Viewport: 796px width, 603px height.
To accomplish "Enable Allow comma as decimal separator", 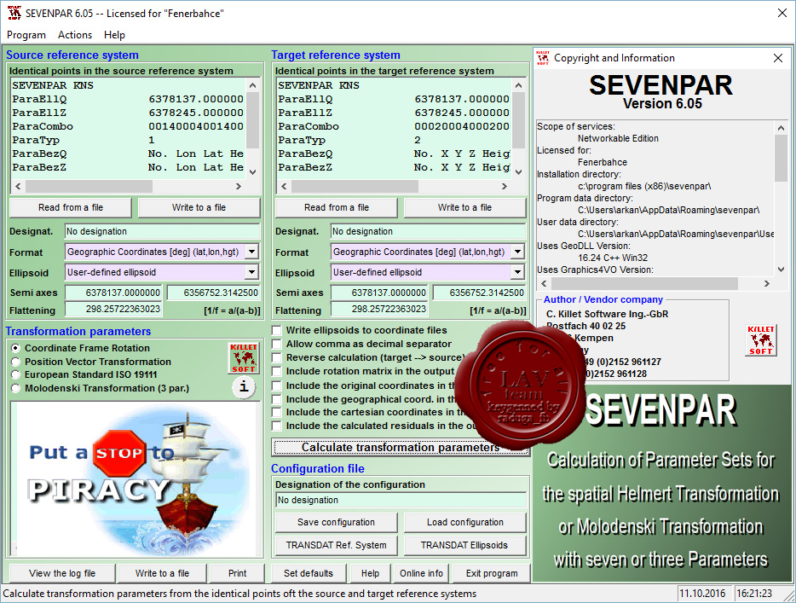I will [x=277, y=344].
